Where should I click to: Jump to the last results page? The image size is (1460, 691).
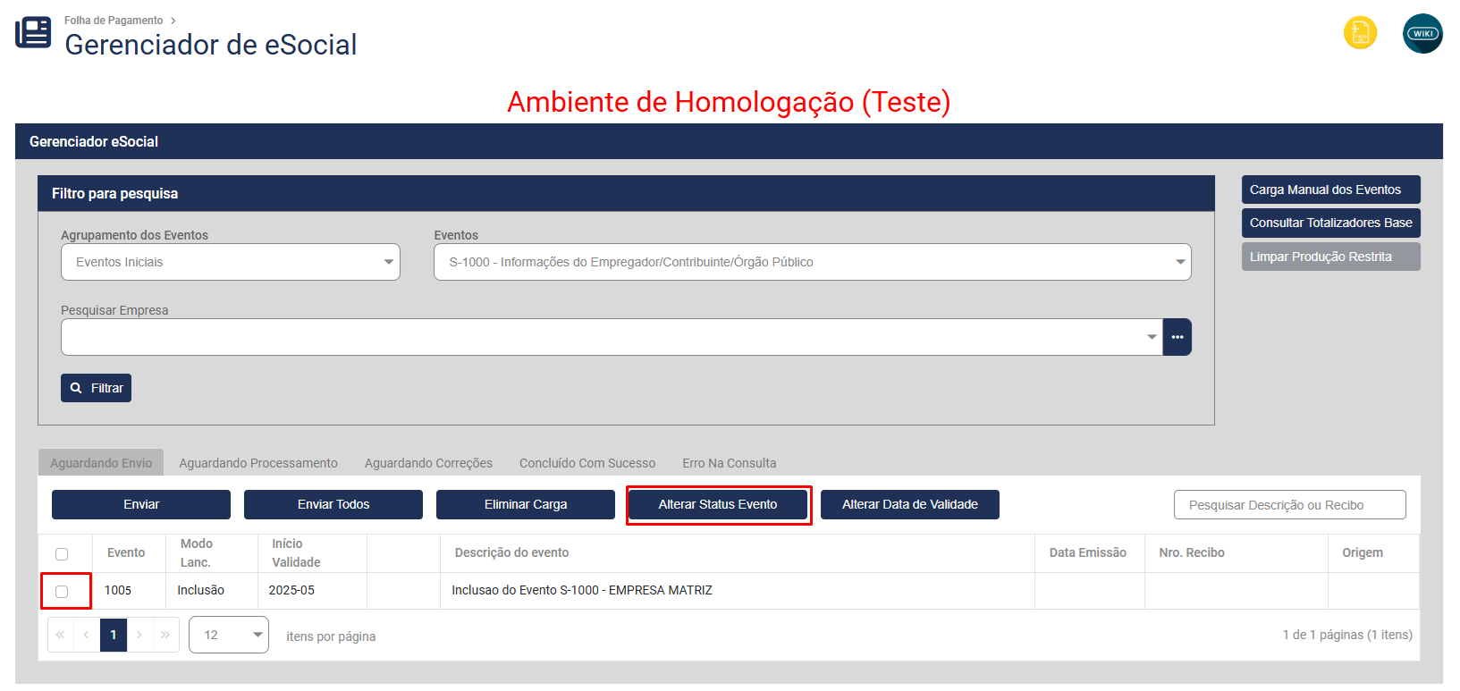pos(165,635)
